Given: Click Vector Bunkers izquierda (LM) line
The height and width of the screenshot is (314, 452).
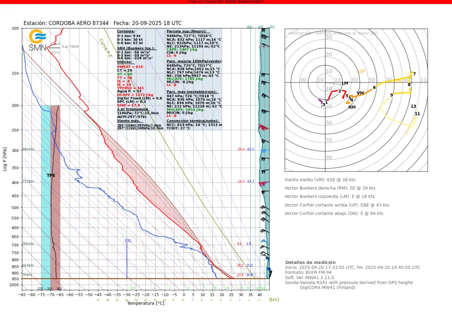Looking at the screenshot, I should 329,196.
